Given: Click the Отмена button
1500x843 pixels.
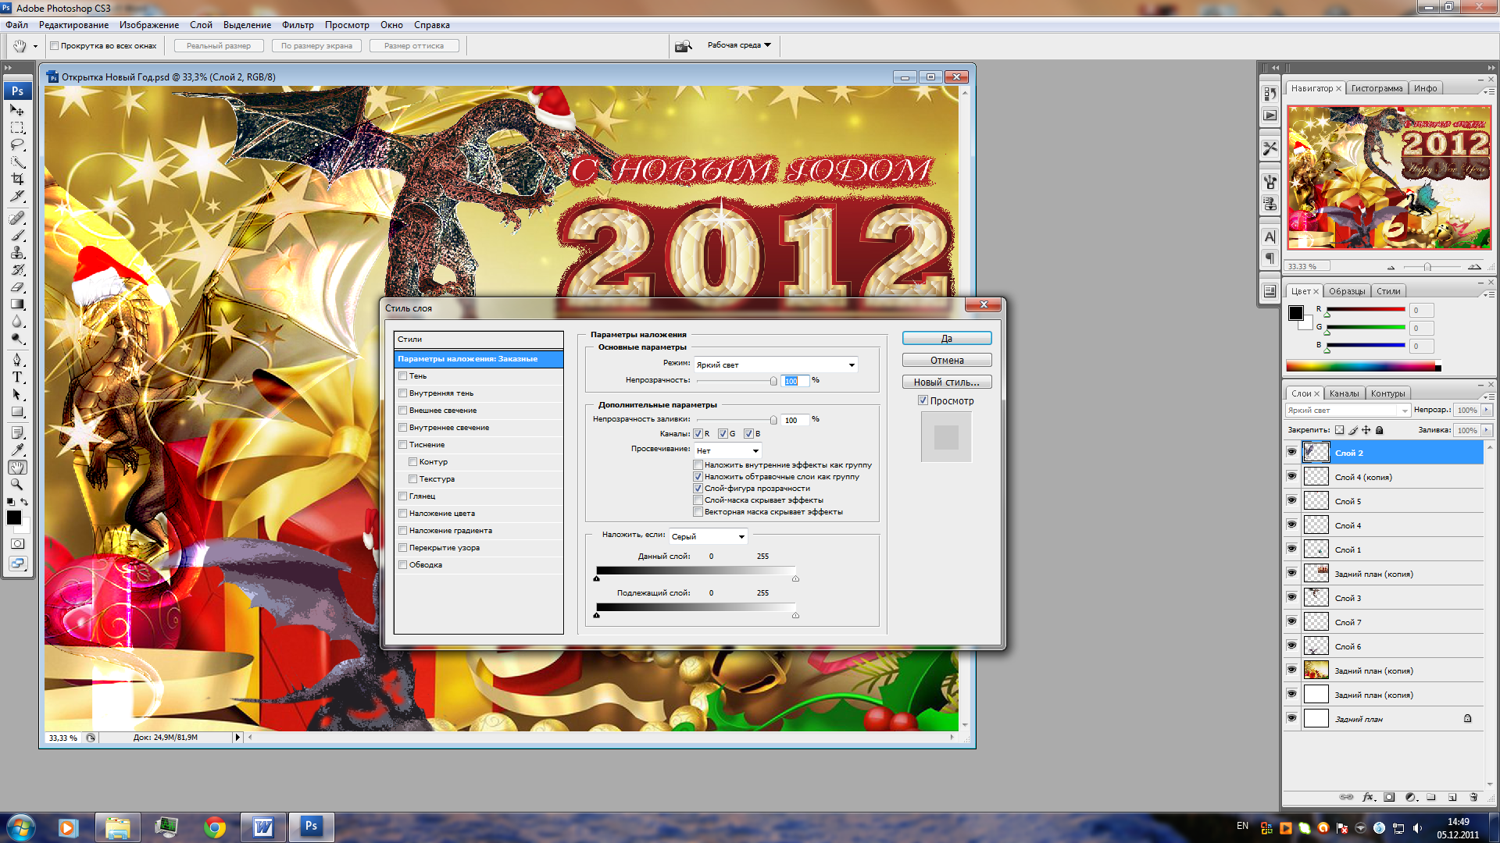Looking at the screenshot, I should coord(947,361).
